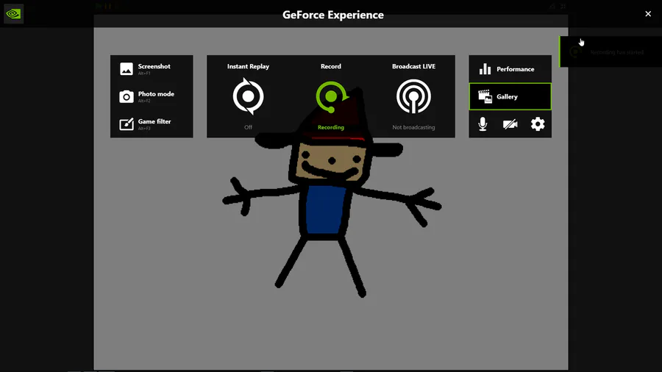
Task: Open Photo mode
Action: [x=152, y=96]
